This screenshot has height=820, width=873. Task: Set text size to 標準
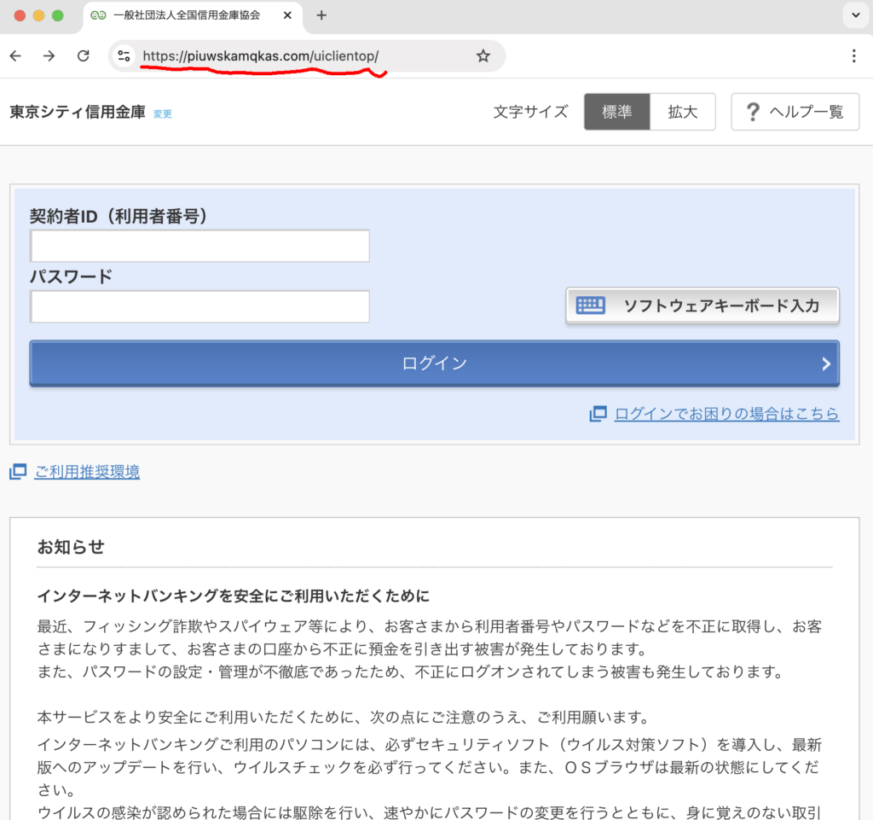616,112
